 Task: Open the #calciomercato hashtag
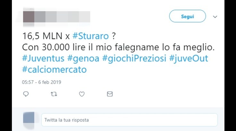[54, 70]
